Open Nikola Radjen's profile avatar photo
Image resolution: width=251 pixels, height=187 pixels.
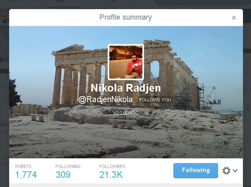126,62
